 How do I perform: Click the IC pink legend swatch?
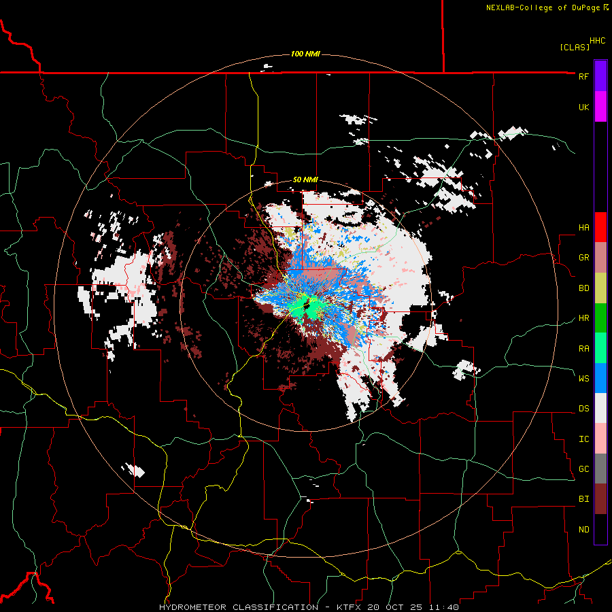point(600,439)
